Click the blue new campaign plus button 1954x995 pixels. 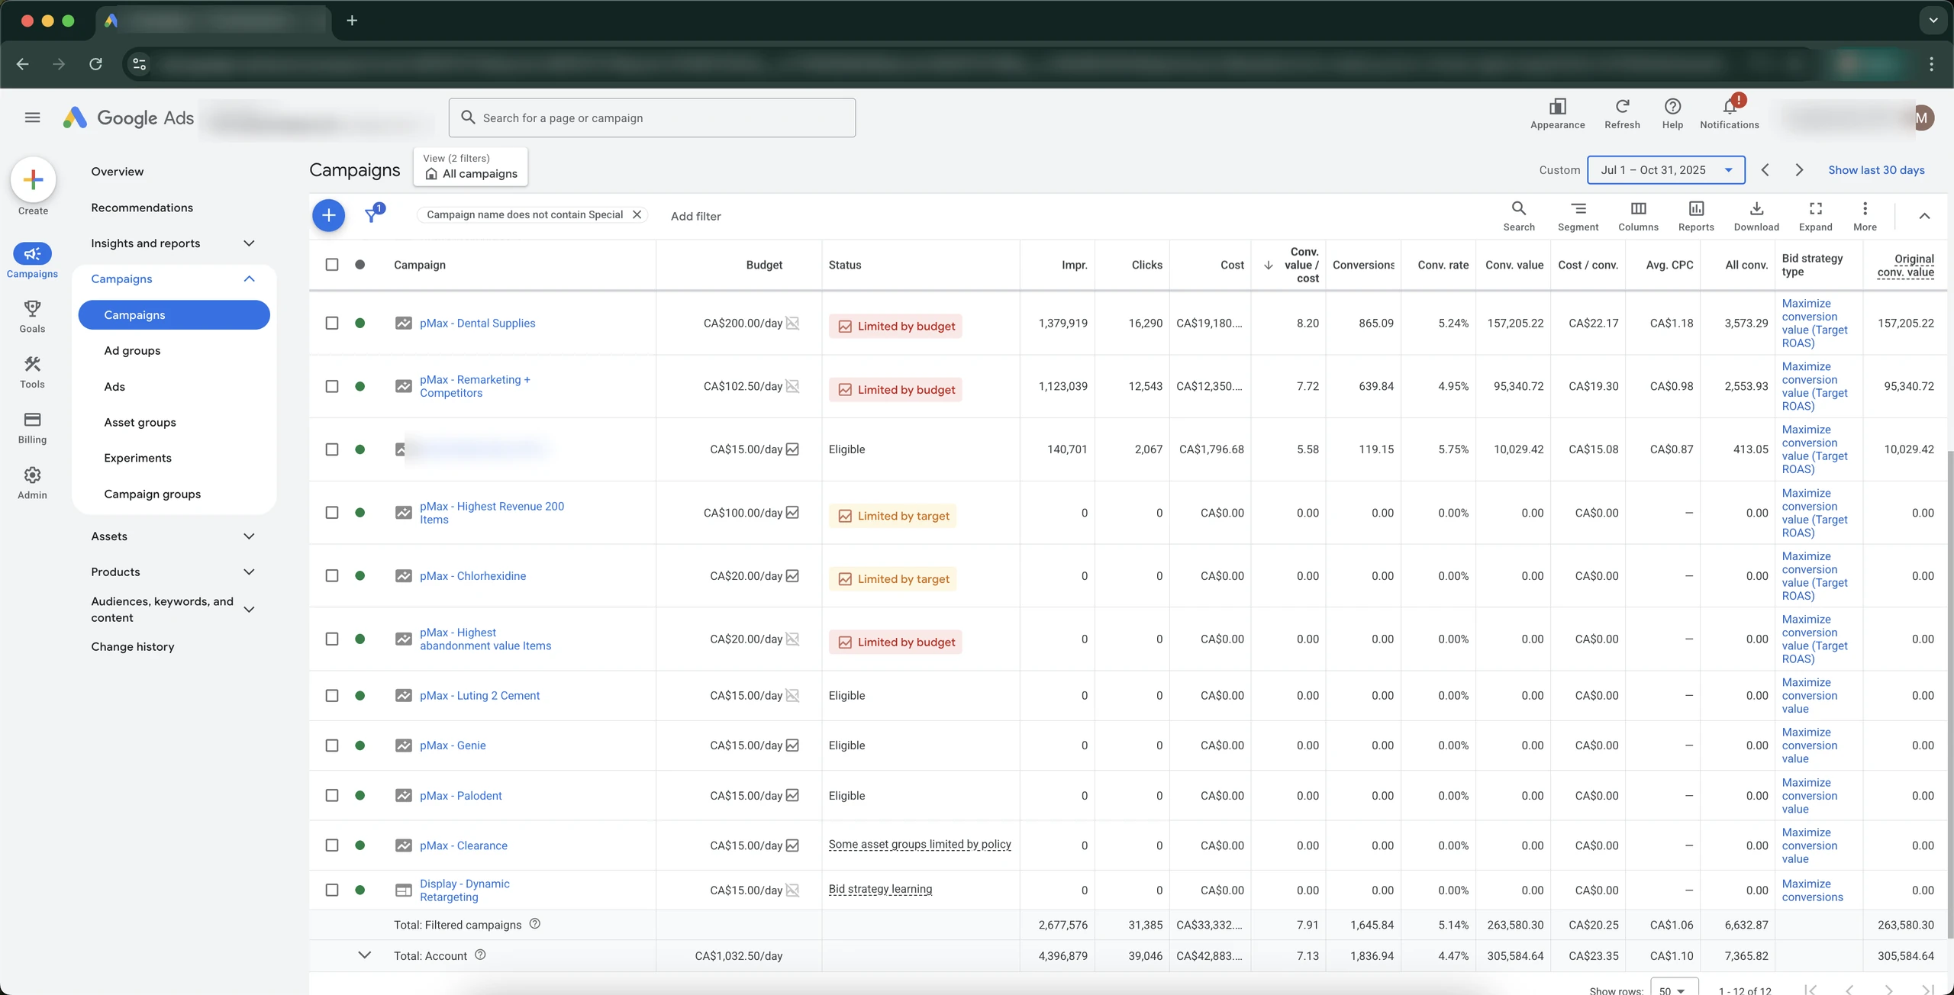(328, 215)
